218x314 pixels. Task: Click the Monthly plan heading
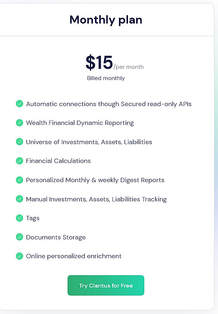(x=106, y=20)
